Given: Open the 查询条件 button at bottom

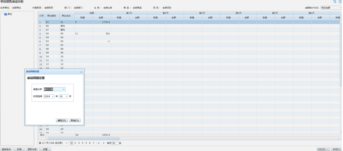Looking at the screenshot, I should click(x=6, y=149).
